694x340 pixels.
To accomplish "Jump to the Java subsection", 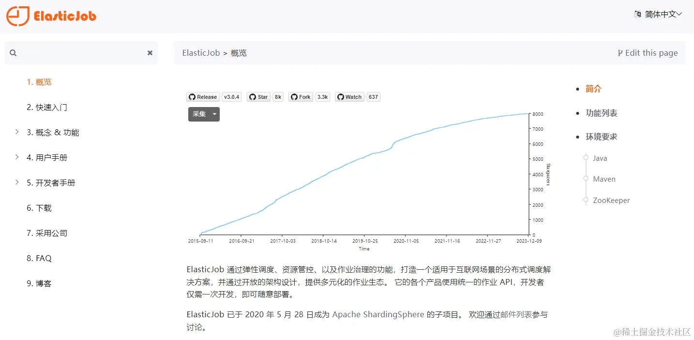I will (x=600, y=158).
